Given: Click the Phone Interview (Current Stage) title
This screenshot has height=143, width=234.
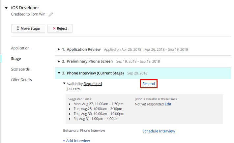Looking at the screenshot, I should (x=95, y=73).
